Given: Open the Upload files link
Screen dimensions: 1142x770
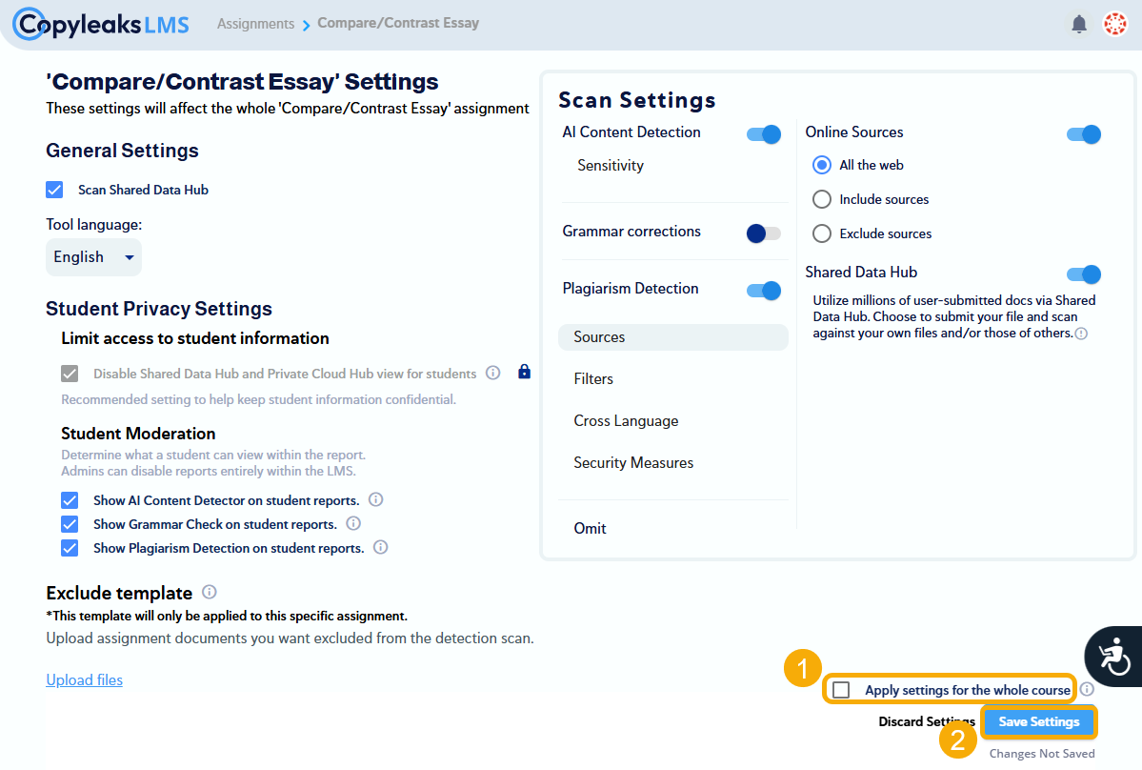Looking at the screenshot, I should [84, 679].
